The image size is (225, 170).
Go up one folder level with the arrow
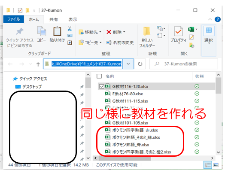(x=38, y=64)
